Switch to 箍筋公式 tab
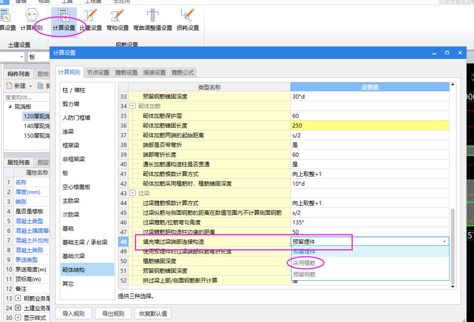This screenshot has height=322, width=474. click(x=182, y=73)
